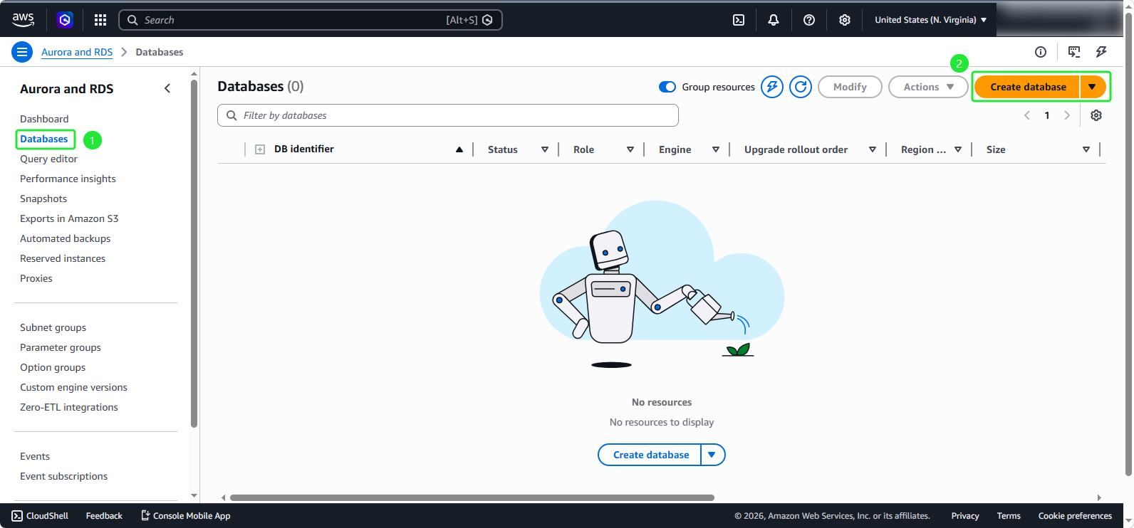Open the notifications bell
Viewport: 1134px width, 528px height.
tap(774, 20)
